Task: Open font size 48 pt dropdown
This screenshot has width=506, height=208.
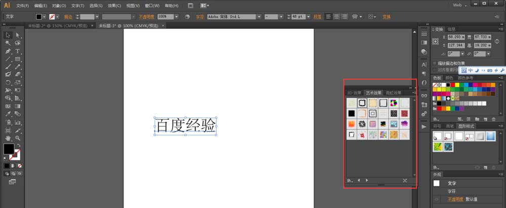Action: click(308, 17)
